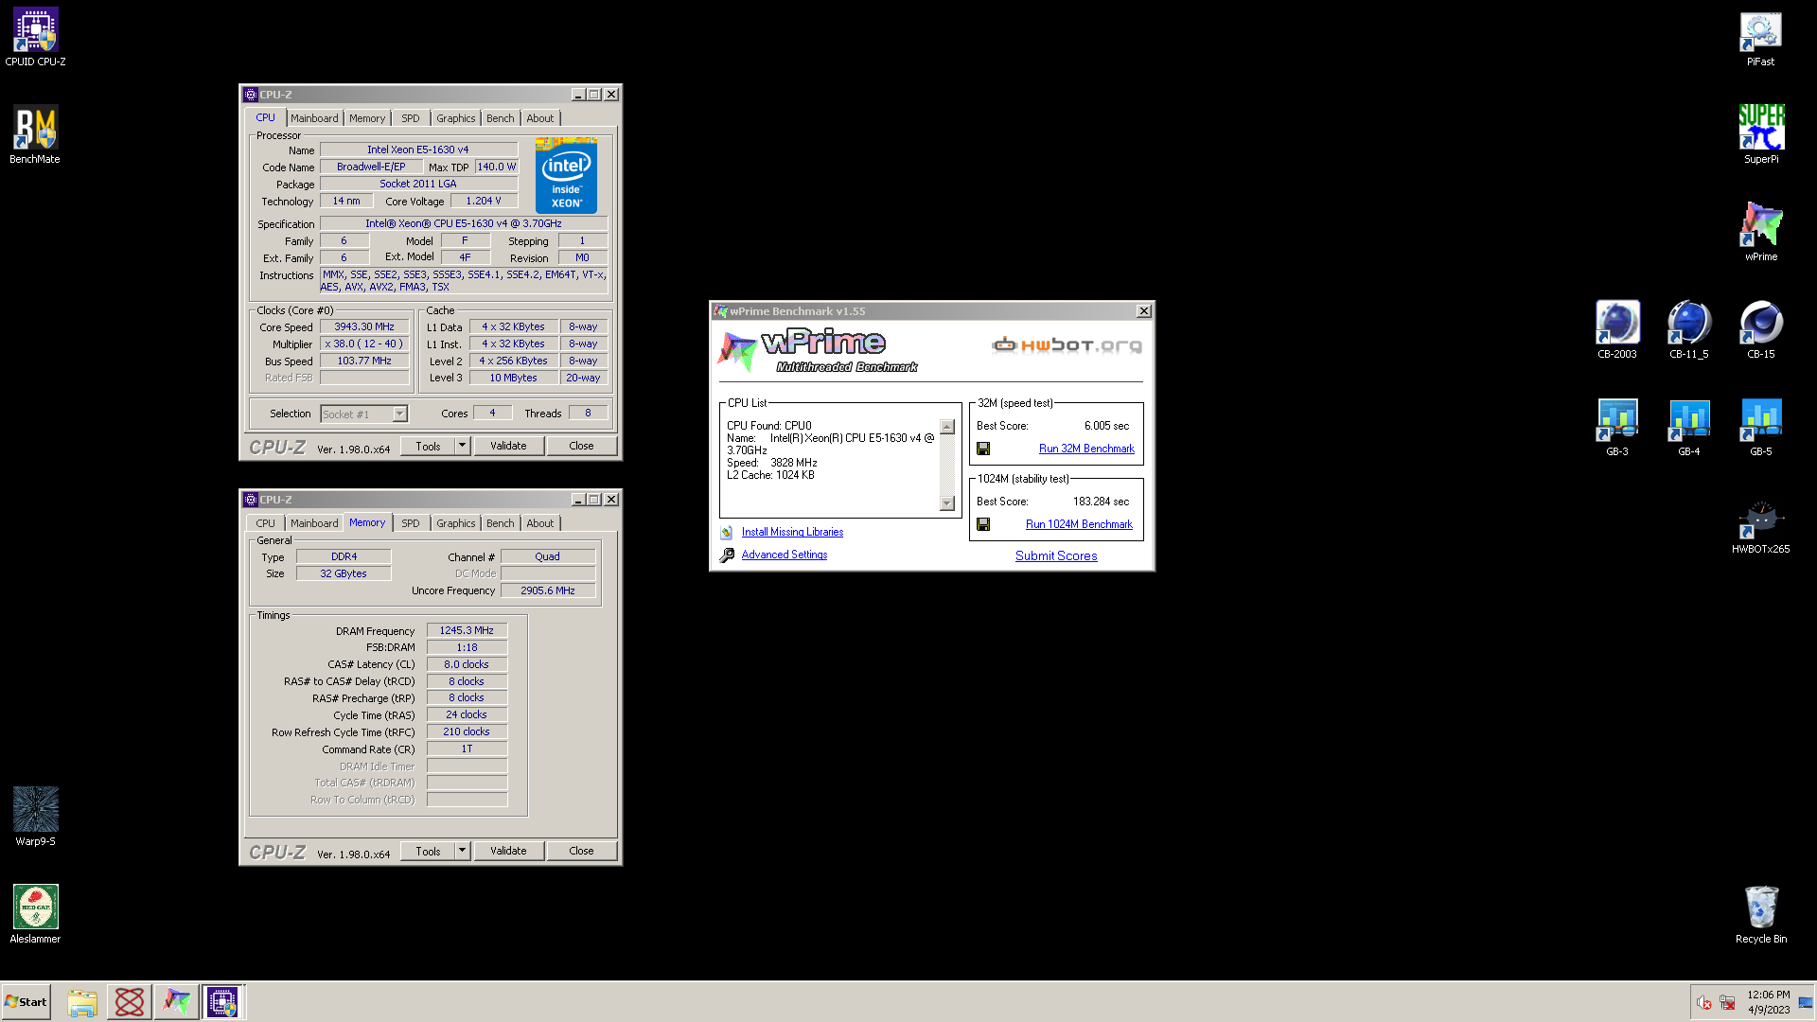
Task: Run the 1024M Benchmark link
Action: tap(1079, 524)
